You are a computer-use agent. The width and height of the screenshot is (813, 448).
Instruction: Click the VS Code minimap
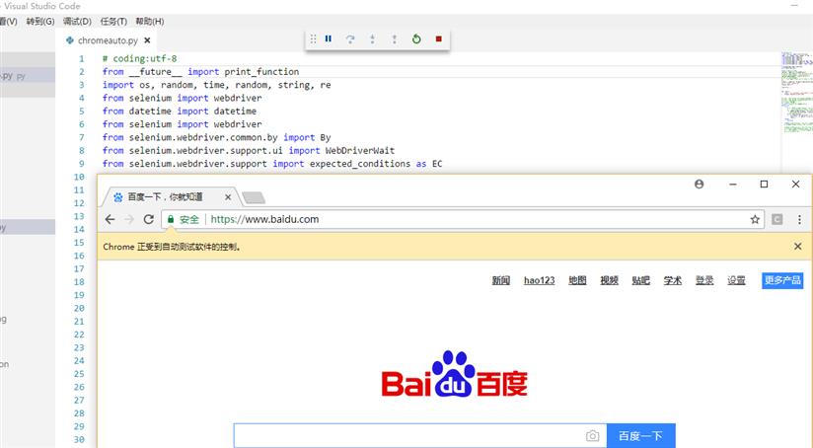(x=797, y=93)
